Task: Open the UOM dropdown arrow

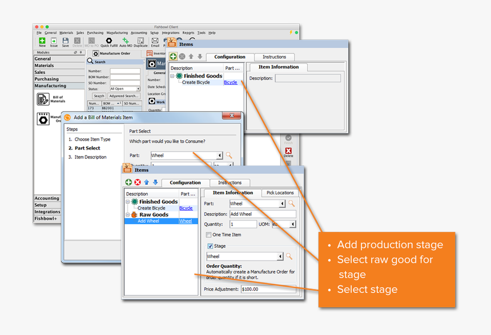Action: (x=293, y=224)
